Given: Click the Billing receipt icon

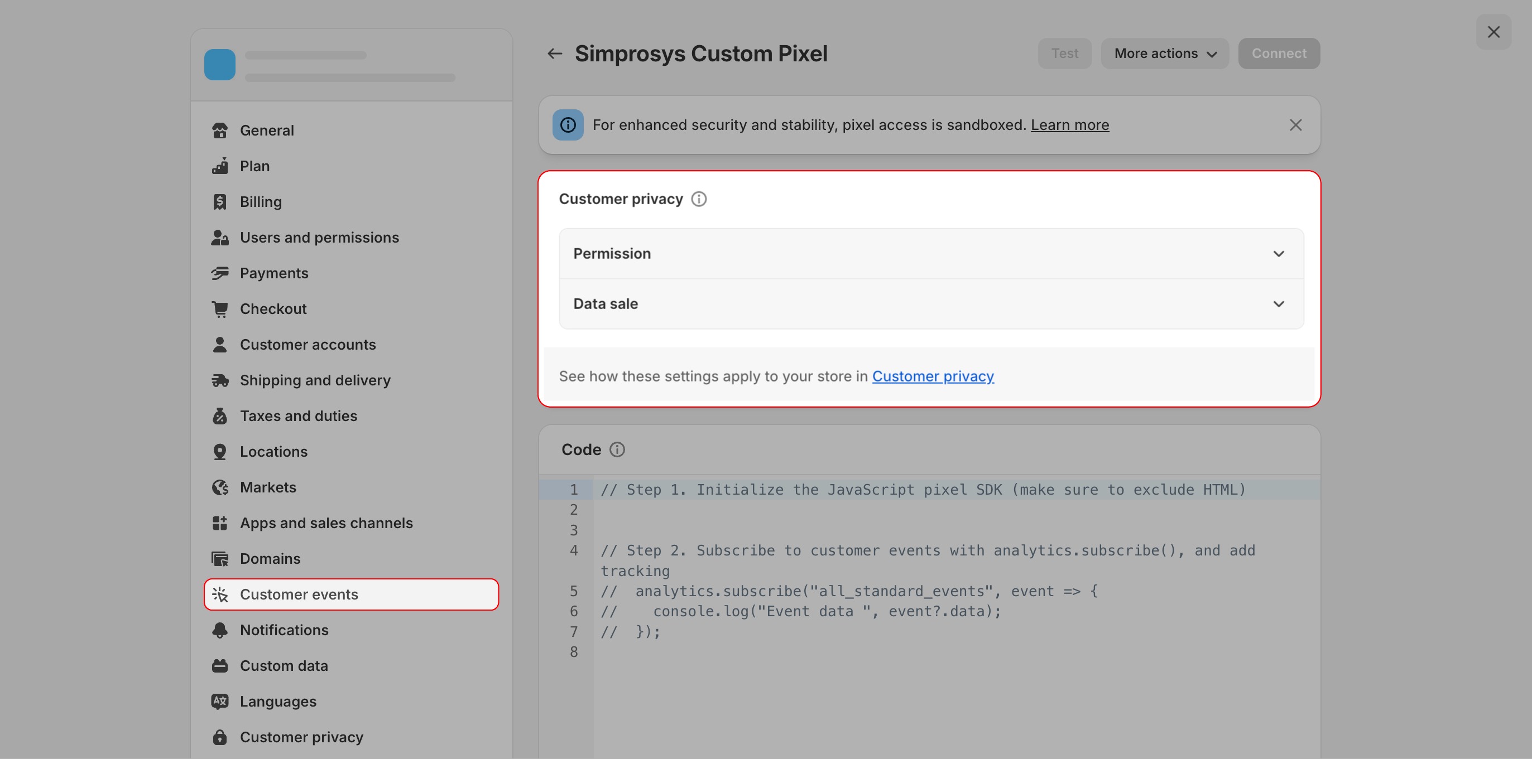Looking at the screenshot, I should click(x=219, y=201).
